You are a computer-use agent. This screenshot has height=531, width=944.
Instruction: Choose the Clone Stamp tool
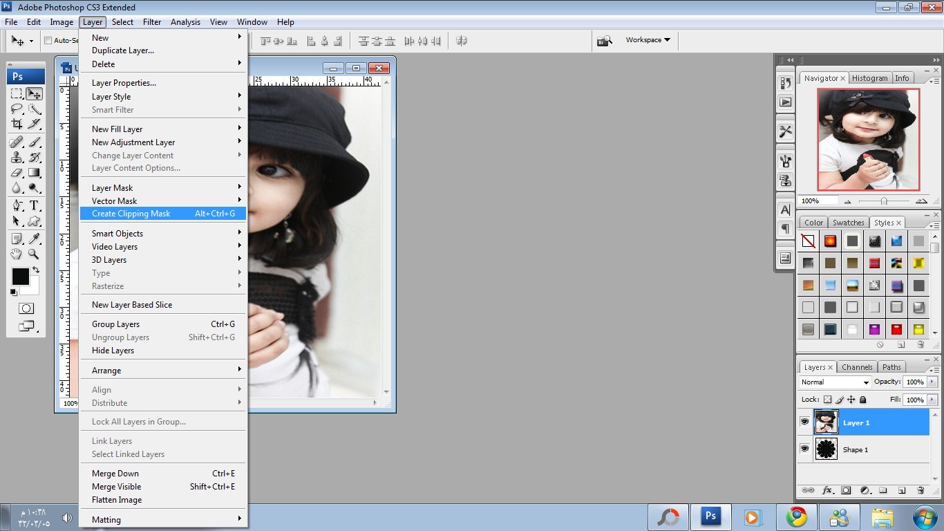(17, 157)
